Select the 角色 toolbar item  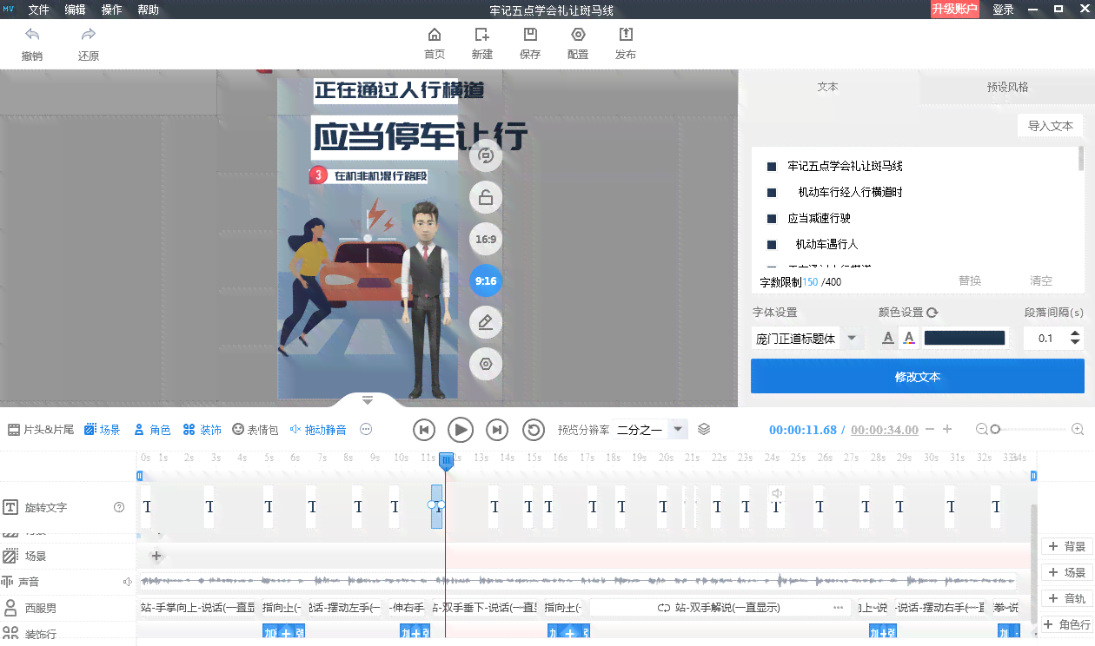pyautogui.click(x=152, y=430)
